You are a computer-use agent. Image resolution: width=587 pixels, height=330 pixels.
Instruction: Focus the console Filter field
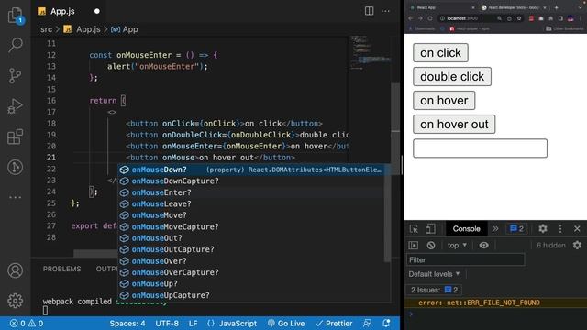(466, 260)
